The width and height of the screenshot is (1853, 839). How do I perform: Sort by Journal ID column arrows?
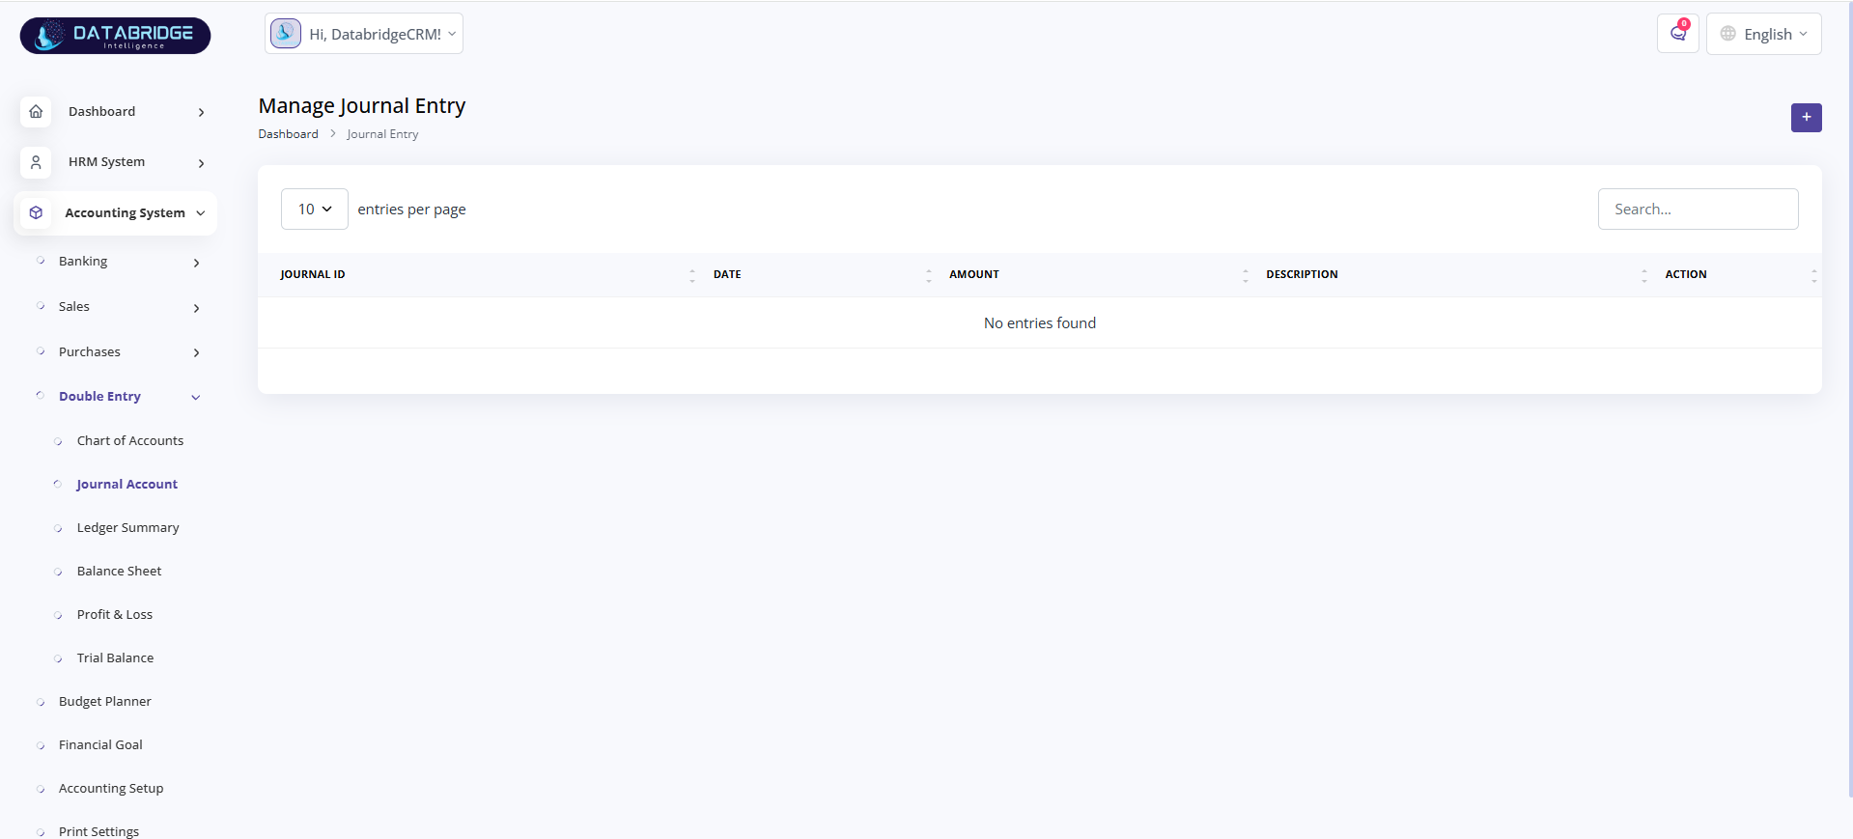click(692, 275)
